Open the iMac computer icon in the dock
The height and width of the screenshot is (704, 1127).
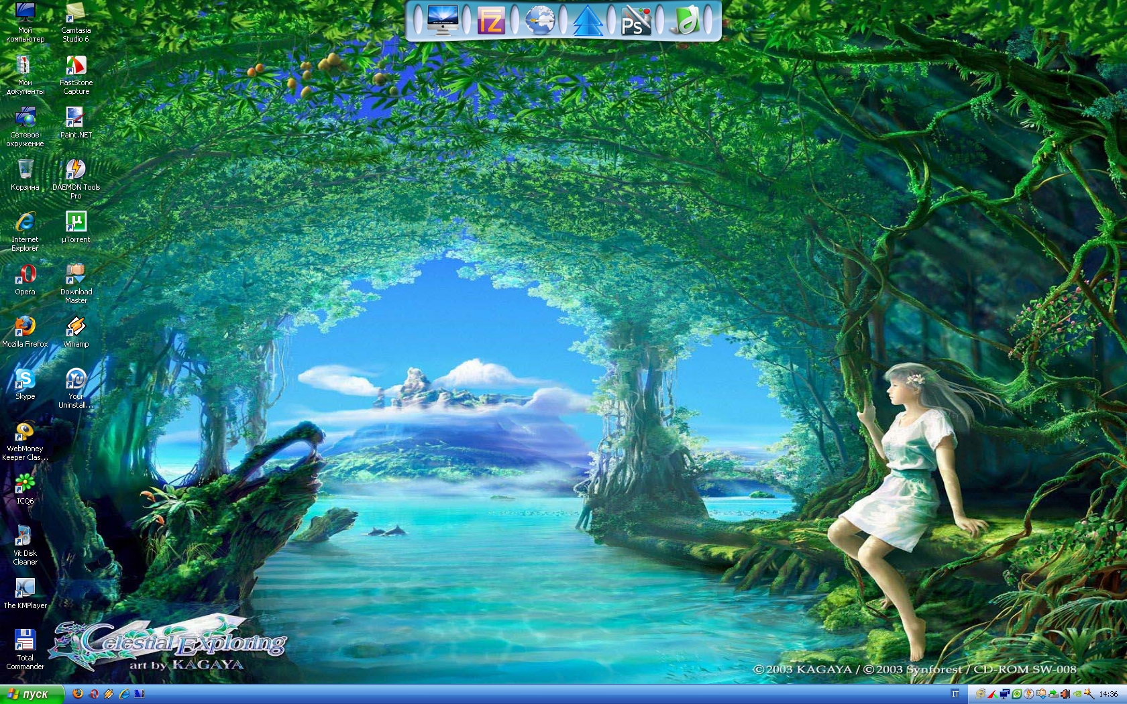(442, 20)
